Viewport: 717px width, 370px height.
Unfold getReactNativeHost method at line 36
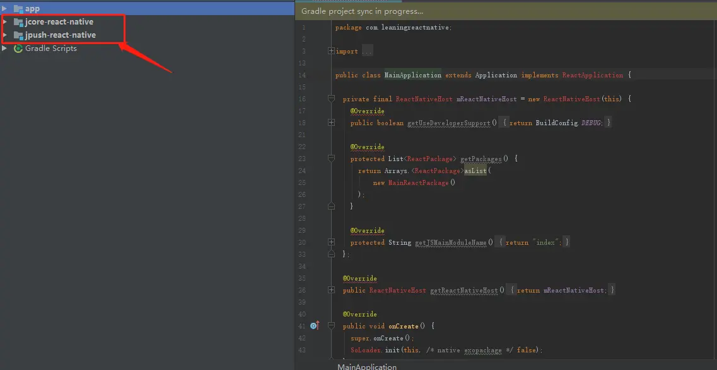[x=331, y=289]
